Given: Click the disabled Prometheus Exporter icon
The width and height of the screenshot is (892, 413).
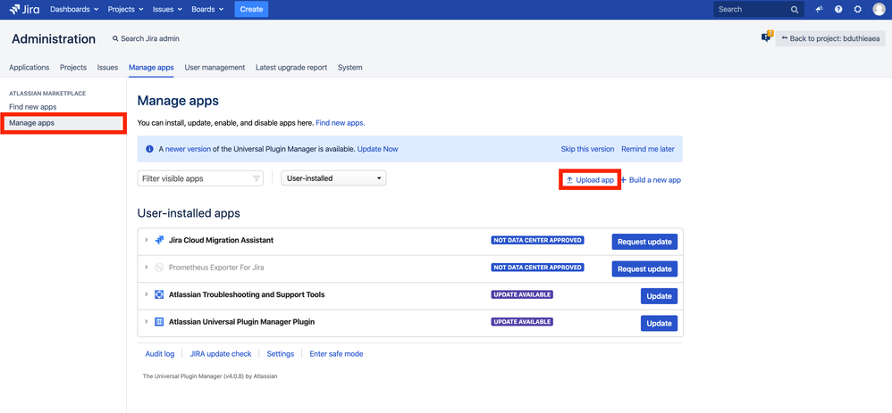Looking at the screenshot, I should [x=159, y=268].
